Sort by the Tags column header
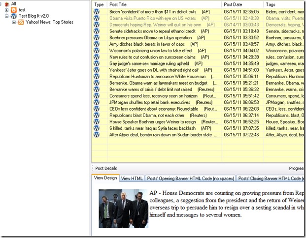The width and height of the screenshot is (306, 238). pos(284,4)
